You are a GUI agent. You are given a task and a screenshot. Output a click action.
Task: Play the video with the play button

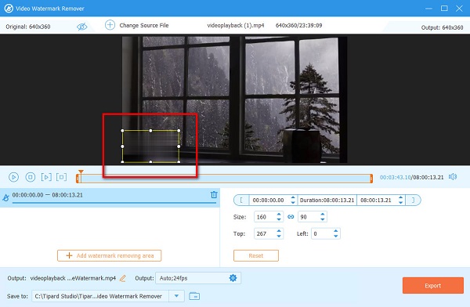(x=13, y=177)
